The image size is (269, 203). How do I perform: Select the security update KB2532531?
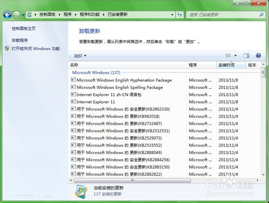tap(123, 131)
